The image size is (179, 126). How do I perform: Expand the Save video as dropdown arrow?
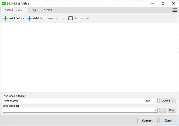click(x=155, y=110)
